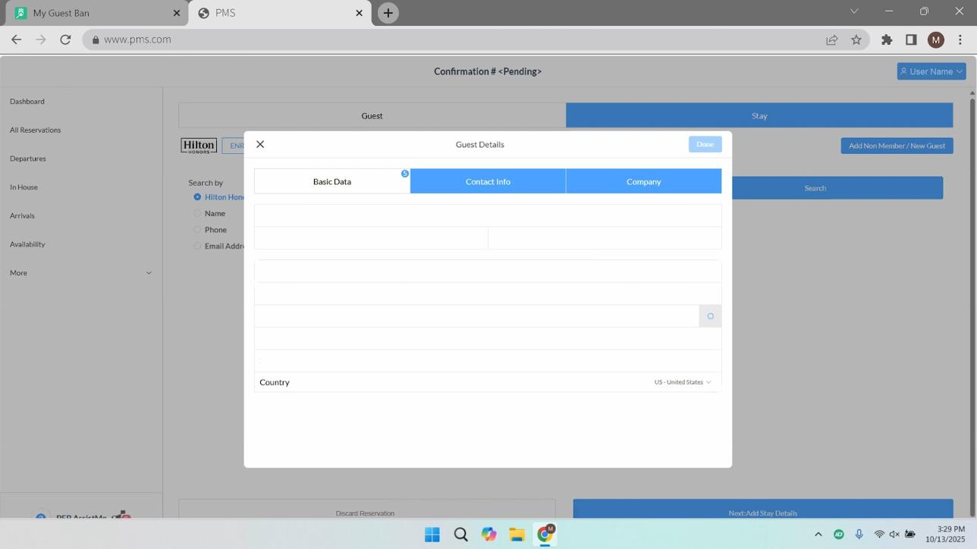Go to All Reservations in sidebar

point(35,130)
